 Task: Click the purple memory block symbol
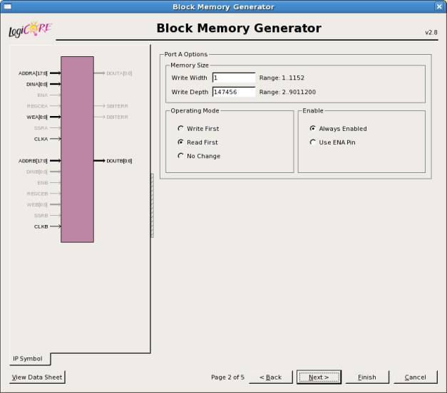pos(77,150)
